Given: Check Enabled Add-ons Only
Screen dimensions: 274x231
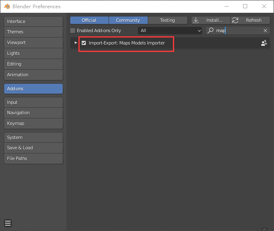Looking at the screenshot, I should pyautogui.click(x=73, y=31).
